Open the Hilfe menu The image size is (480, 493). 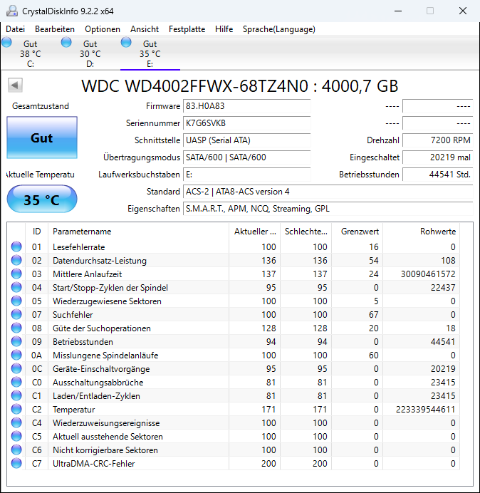pyautogui.click(x=224, y=29)
